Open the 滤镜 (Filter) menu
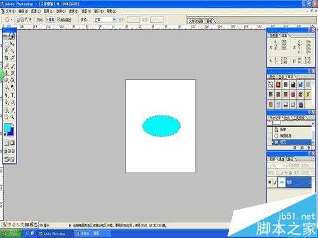 [x=74, y=11]
